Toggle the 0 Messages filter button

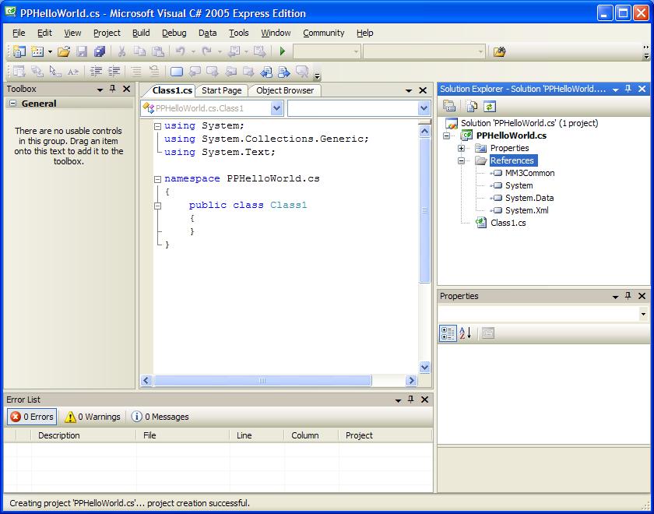(x=160, y=417)
